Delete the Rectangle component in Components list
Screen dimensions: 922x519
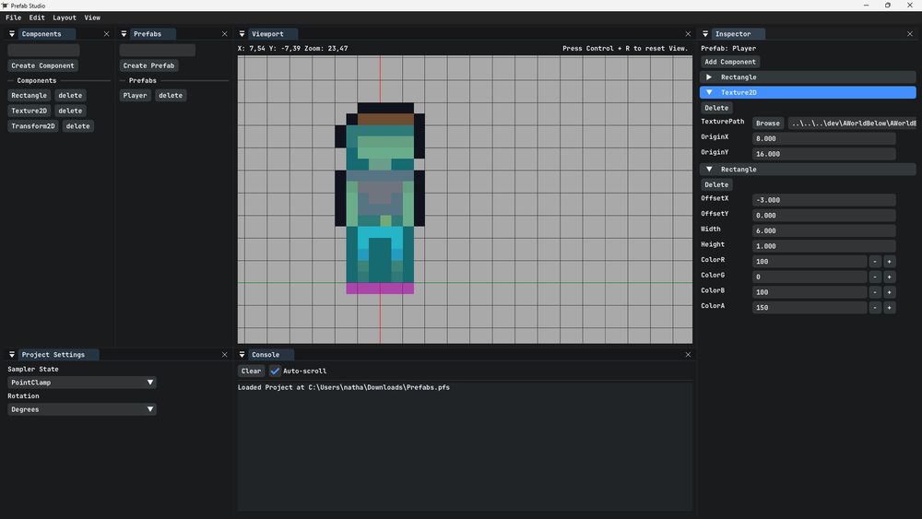tap(71, 95)
